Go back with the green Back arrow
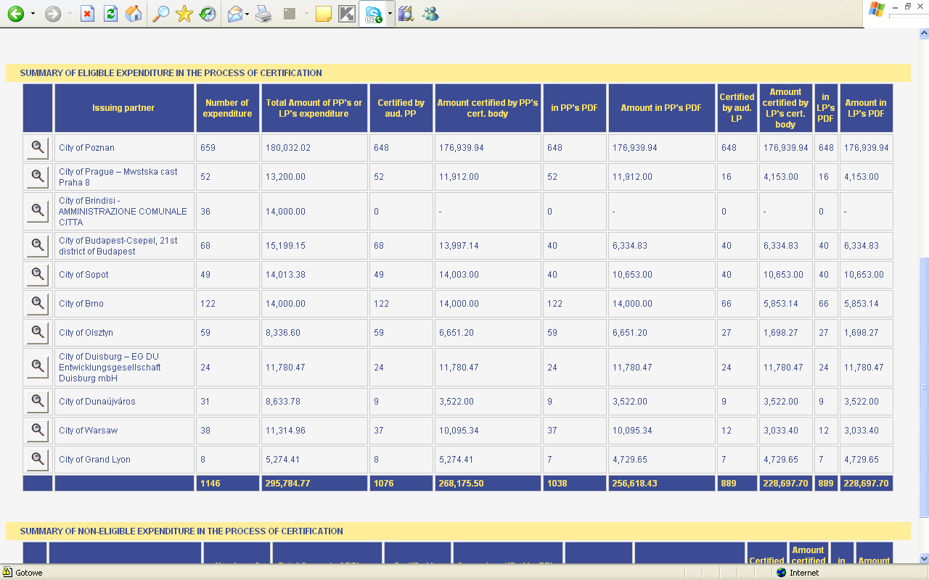929x580 pixels. (15, 14)
